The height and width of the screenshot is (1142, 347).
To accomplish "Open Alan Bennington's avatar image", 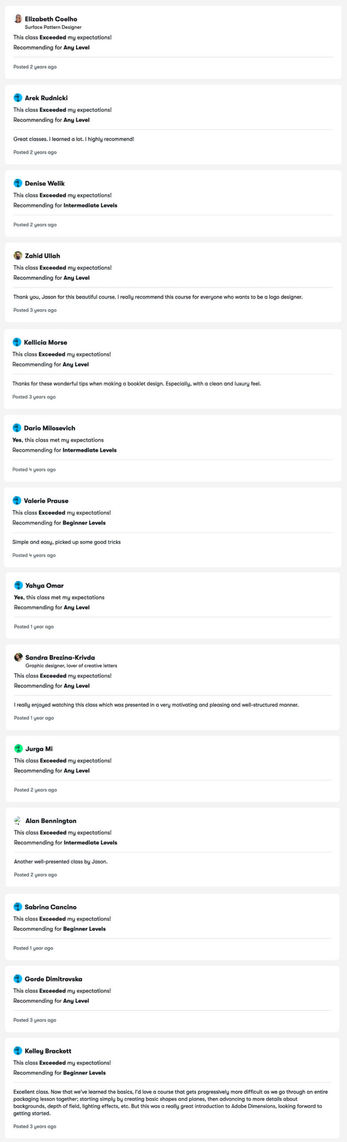I will pyautogui.click(x=18, y=820).
